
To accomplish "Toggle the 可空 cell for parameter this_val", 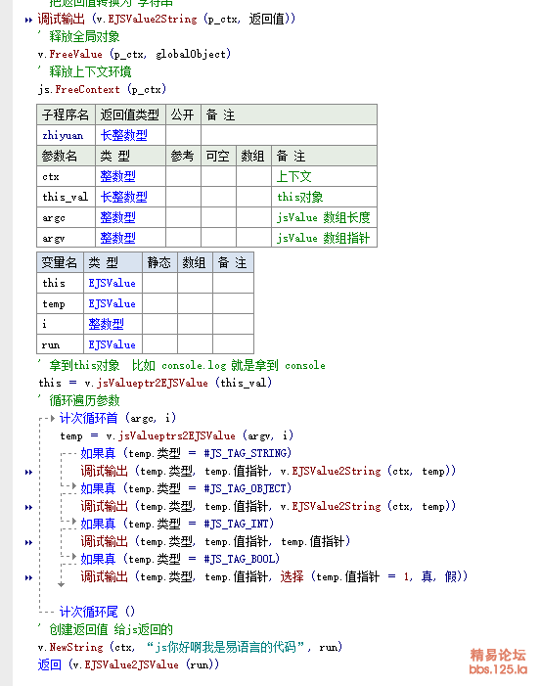I will [218, 197].
